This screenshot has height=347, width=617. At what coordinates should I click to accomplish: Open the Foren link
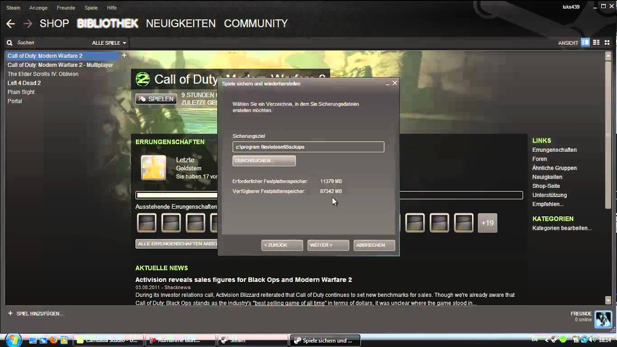pyautogui.click(x=539, y=159)
